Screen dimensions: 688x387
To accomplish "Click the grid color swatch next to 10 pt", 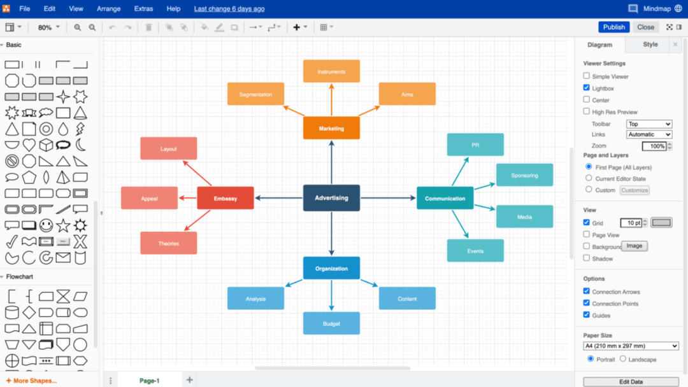I will click(x=661, y=222).
